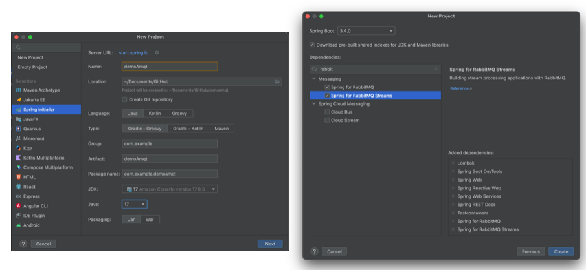This screenshot has height=270, width=586.
Task: Select the React generator icon
Action: [x=19, y=187]
